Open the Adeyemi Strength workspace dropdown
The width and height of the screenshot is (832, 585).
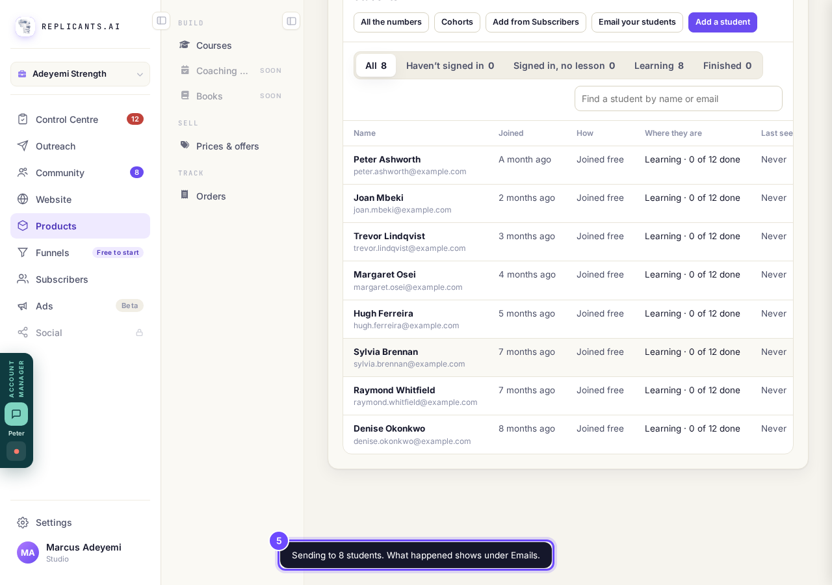click(80, 74)
